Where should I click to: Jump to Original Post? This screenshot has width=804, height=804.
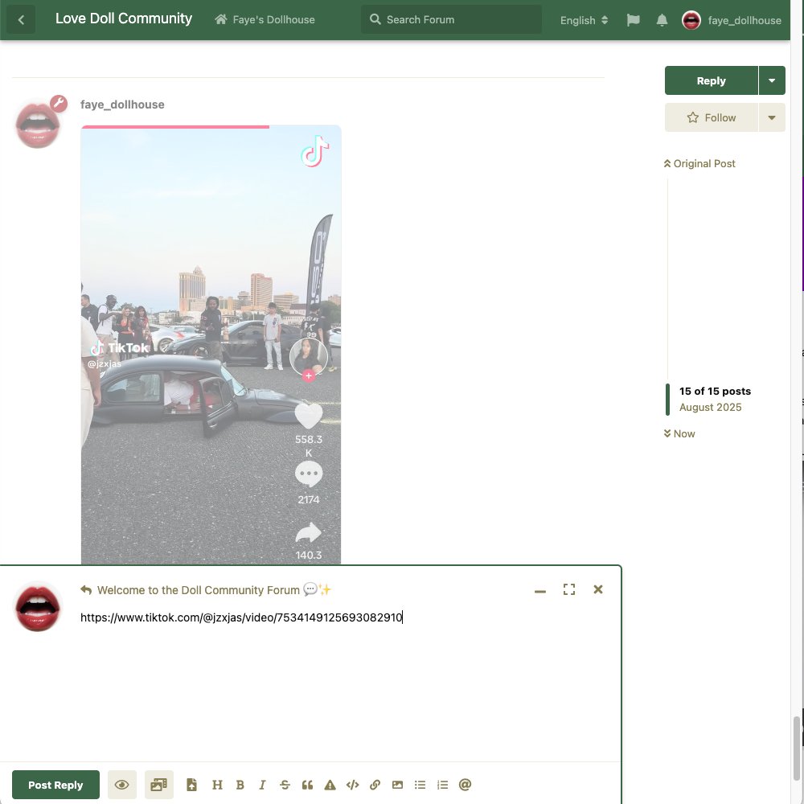point(699,163)
